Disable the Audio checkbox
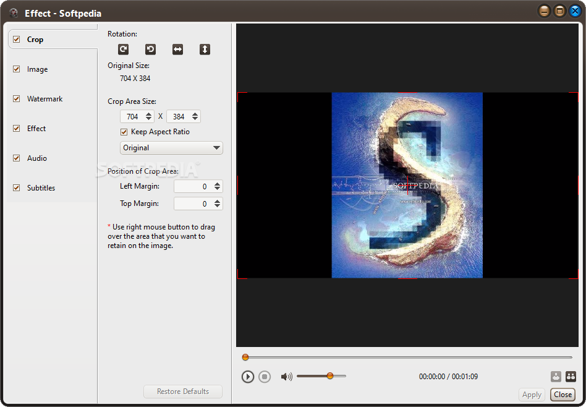Viewport: 586px width, 407px height. [17, 158]
